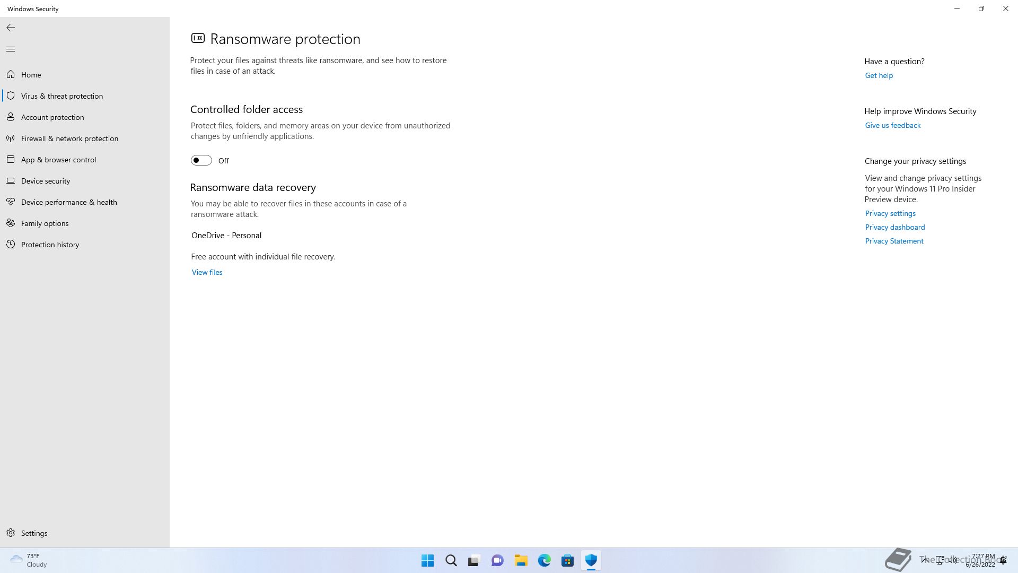The image size is (1018, 573).
Task: Click the Virus & threat protection shield icon
Action: tap(11, 96)
